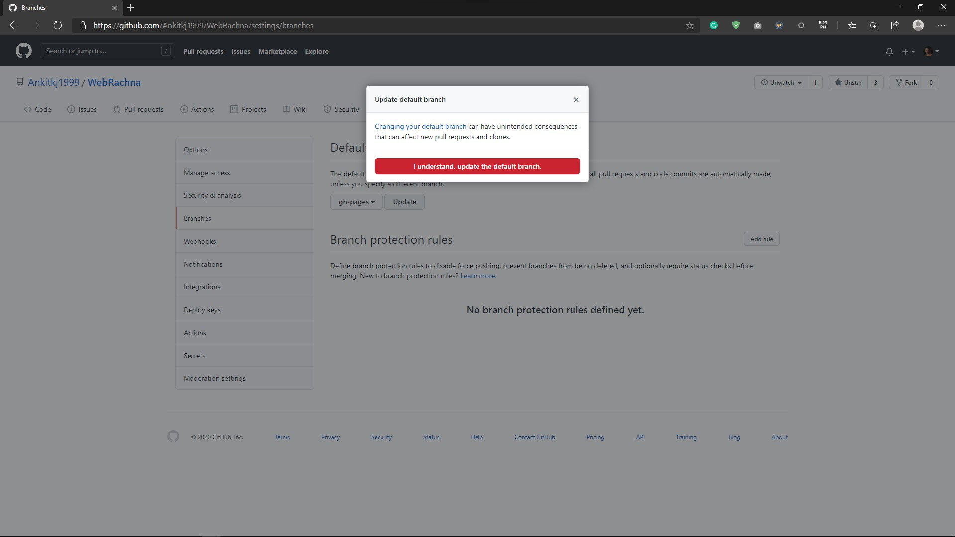Toggle Unstar on the repository
Image resolution: width=955 pixels, height=537 pixels.
[848, 82]
